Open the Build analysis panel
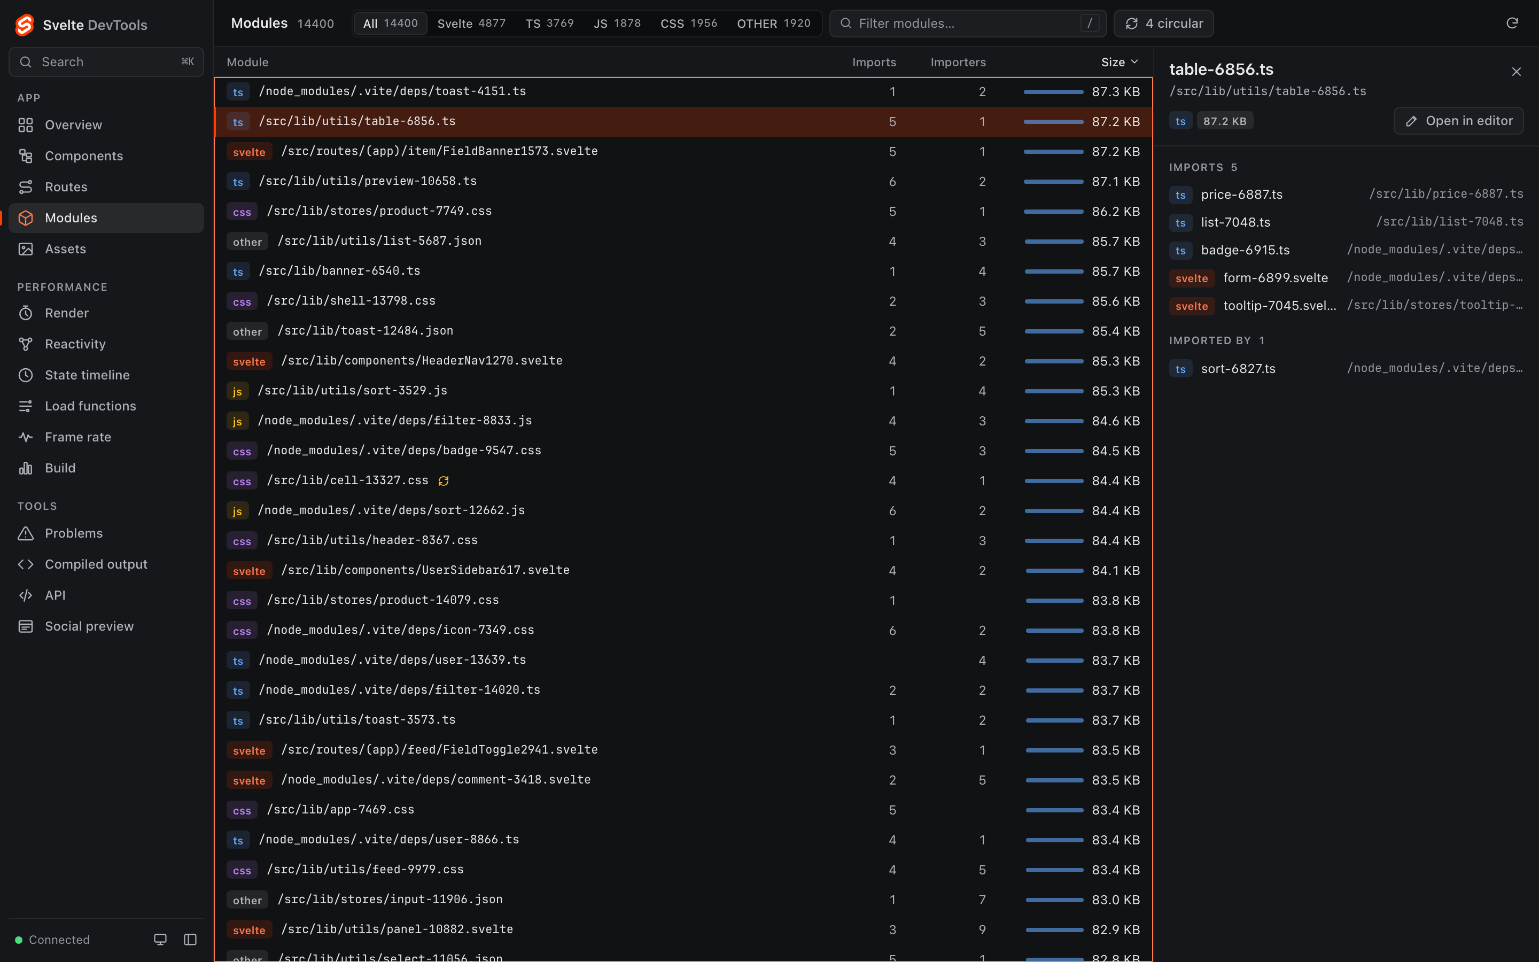The image size is (1539, 962). point(106,468)
